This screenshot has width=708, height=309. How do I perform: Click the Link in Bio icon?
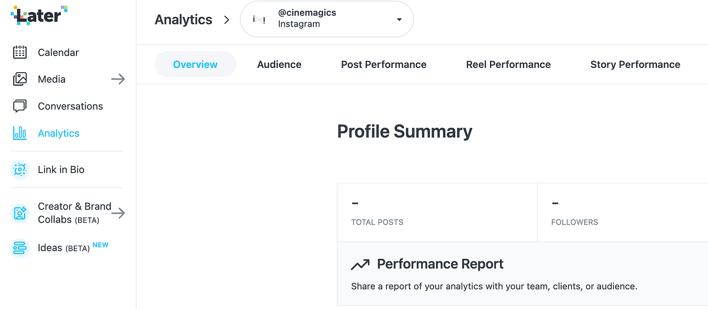(x=20, y=170)
